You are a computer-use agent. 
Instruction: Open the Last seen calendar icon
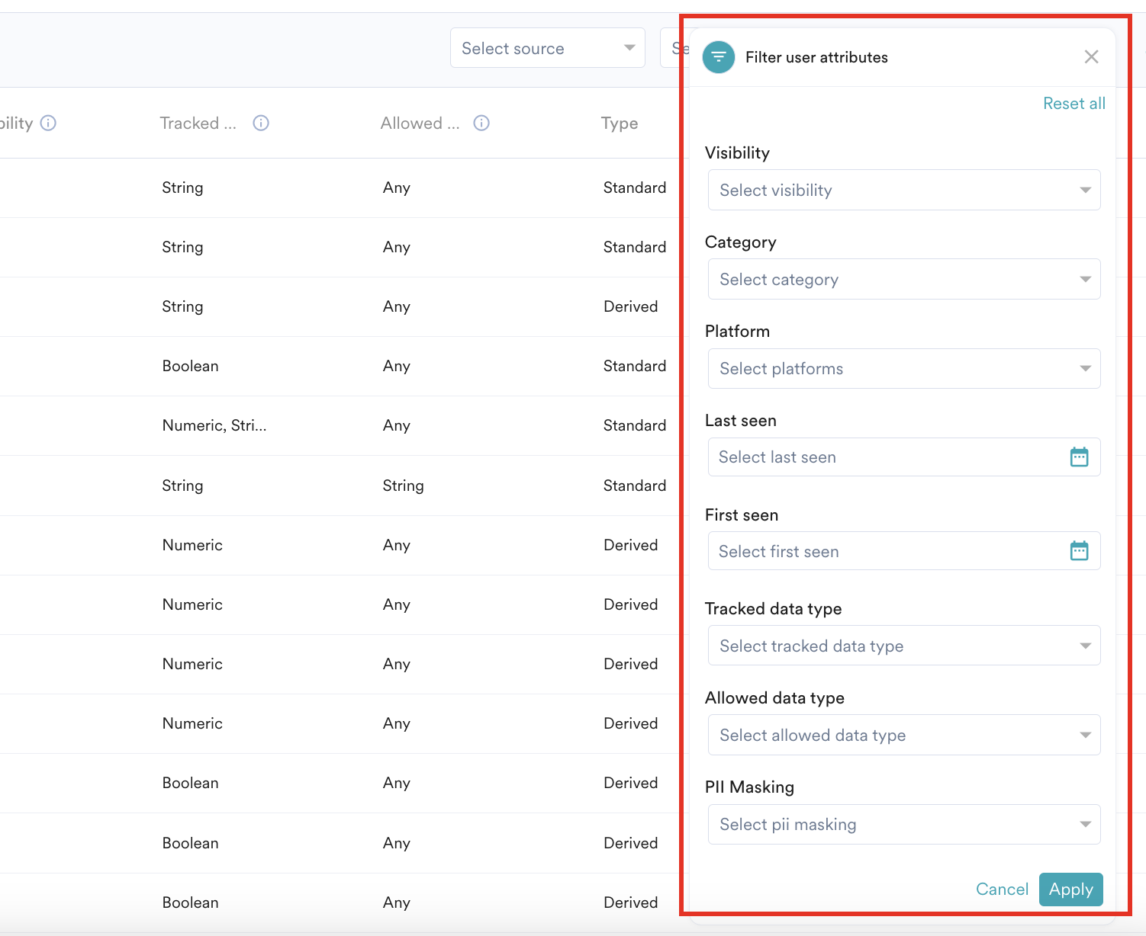[1079, 457]
